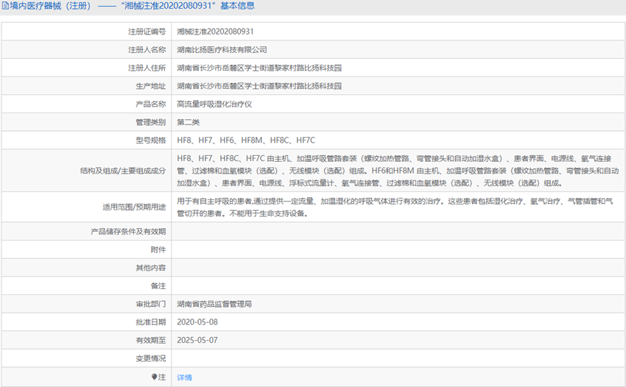
Task: Click the 注册人住所 address value
Action: (259, 68)
